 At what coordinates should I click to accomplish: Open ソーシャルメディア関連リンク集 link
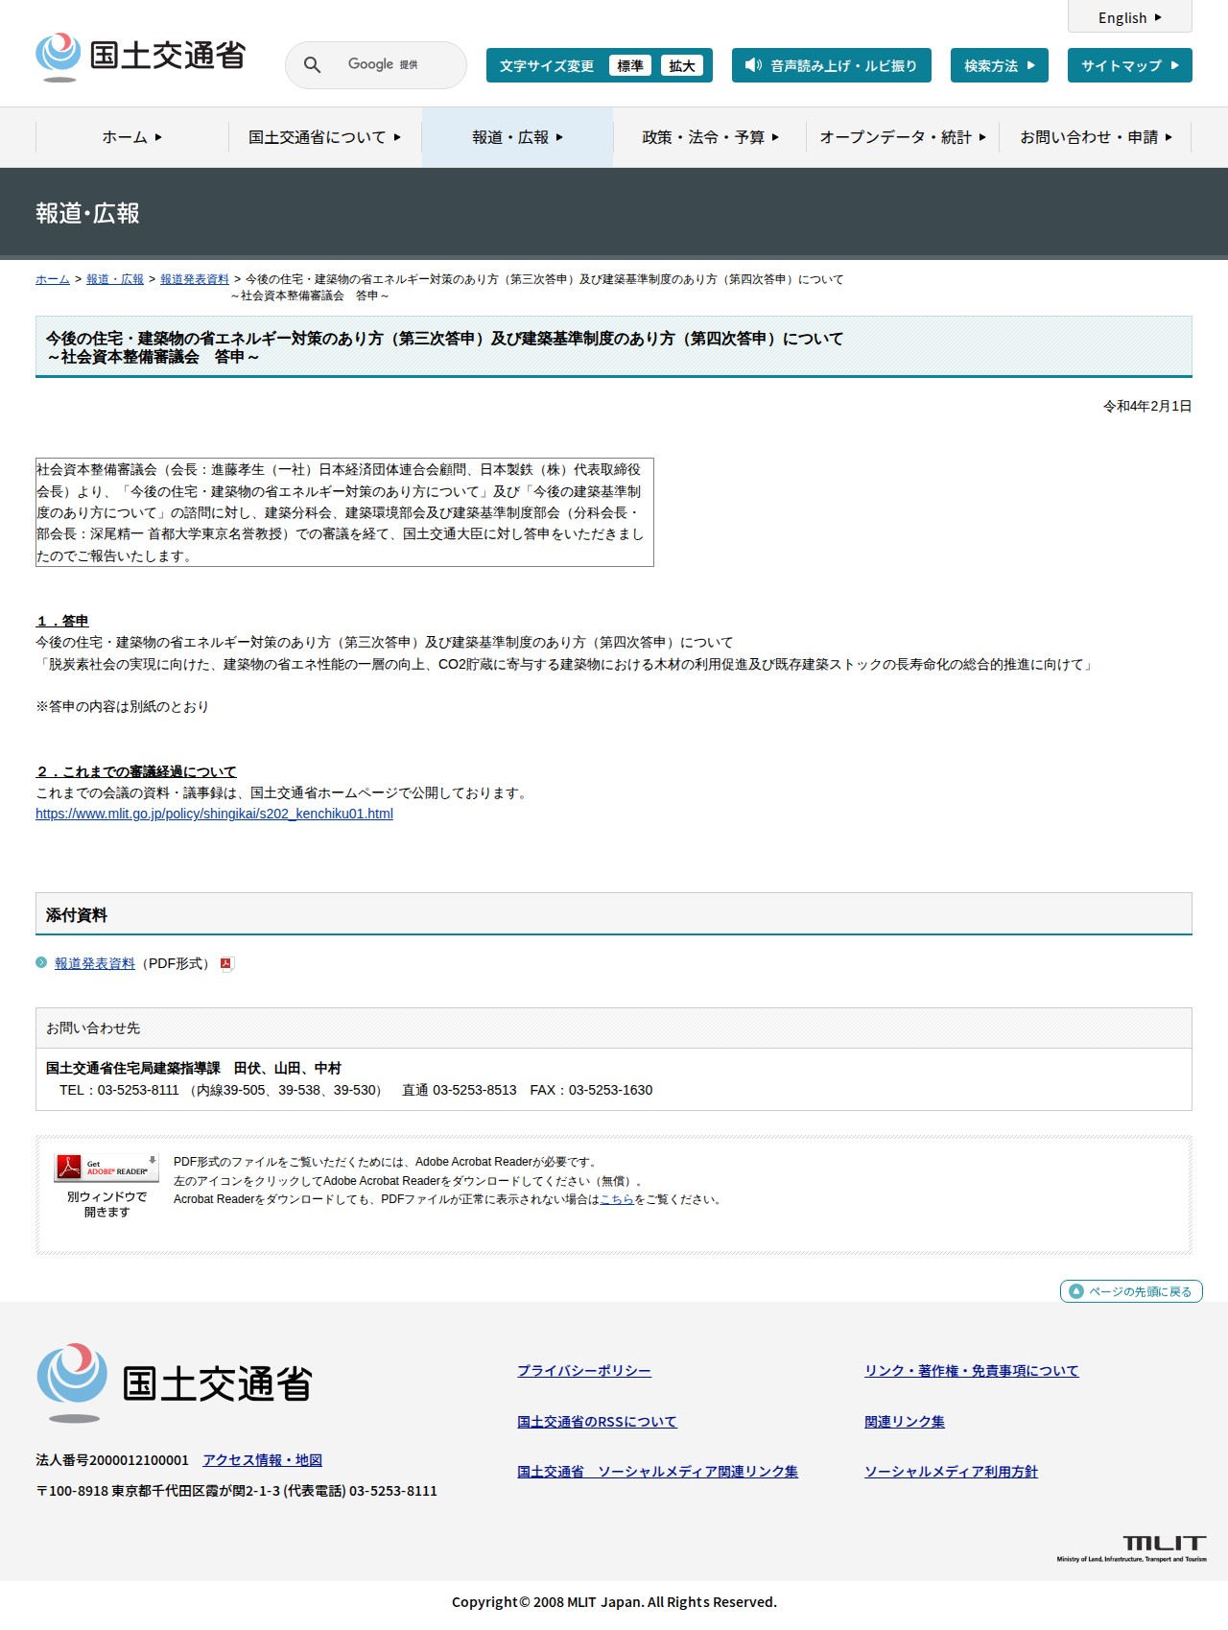[657, 1472]
